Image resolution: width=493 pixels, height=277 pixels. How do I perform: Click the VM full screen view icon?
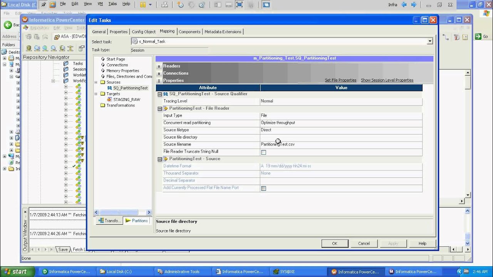click(x=239, y=5)
